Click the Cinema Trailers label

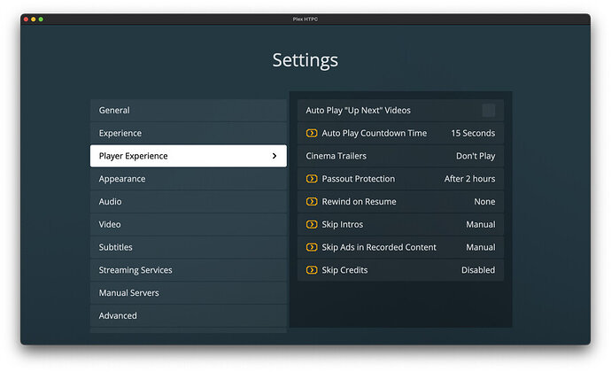tap(336, 156)
